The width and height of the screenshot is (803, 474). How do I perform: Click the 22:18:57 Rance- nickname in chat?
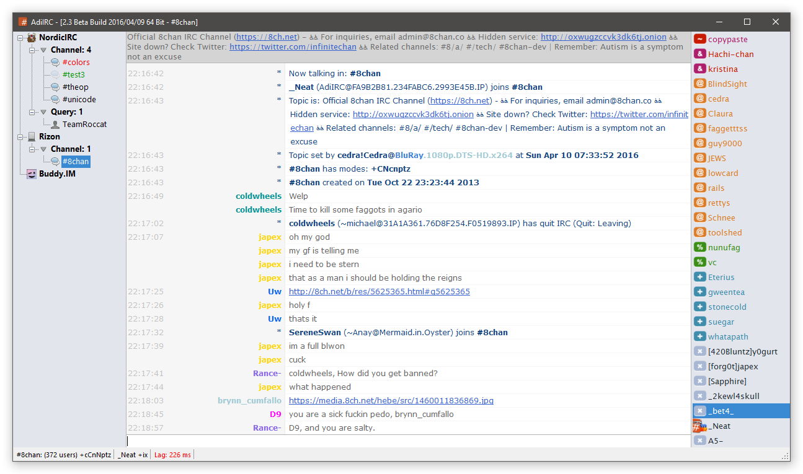click(x=267, y=428)
